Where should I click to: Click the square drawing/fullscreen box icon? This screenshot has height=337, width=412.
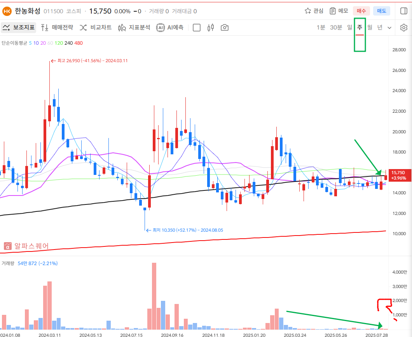click(x=197, y=28)
